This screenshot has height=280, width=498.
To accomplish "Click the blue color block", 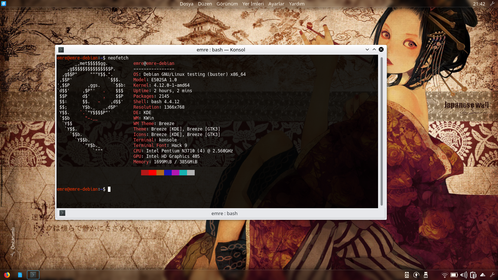I will pyautogui.click(x=168, y=172).
